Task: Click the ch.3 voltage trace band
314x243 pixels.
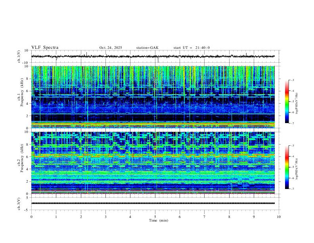Action: pyautogui.click(x=153, y=203)
